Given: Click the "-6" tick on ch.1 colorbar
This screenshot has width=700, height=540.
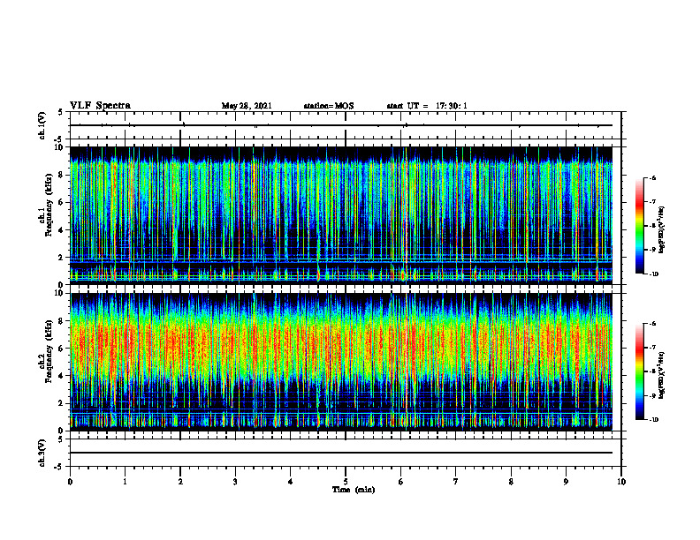Looking at the screenshot, I should pyautogui.click(x=653, y=177).
